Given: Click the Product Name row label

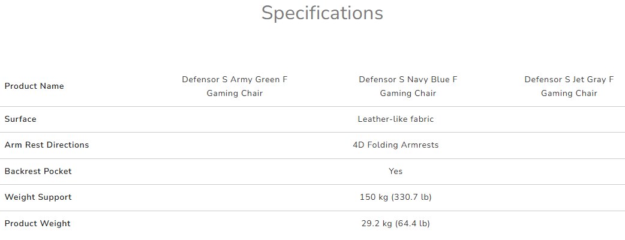Looking at the screenshot, I should (x=34, y=86).
